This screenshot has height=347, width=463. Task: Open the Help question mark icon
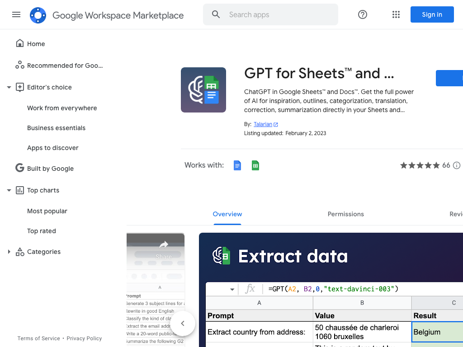pos(362,14)
